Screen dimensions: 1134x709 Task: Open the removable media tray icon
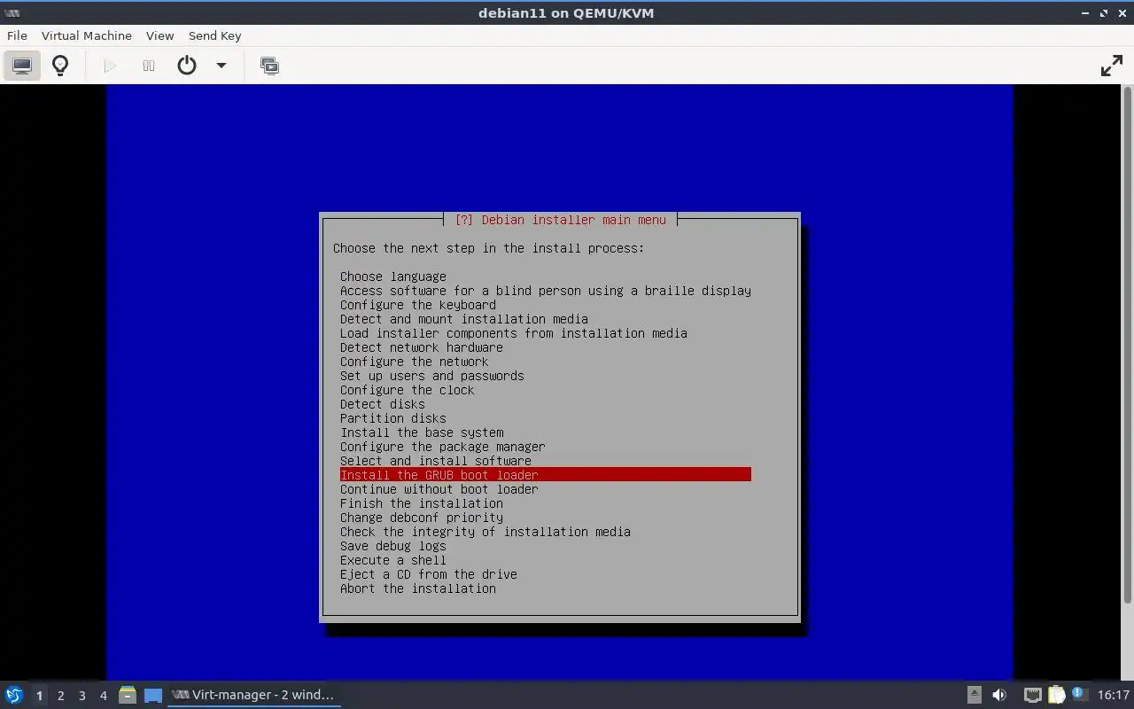click(974, 695)
